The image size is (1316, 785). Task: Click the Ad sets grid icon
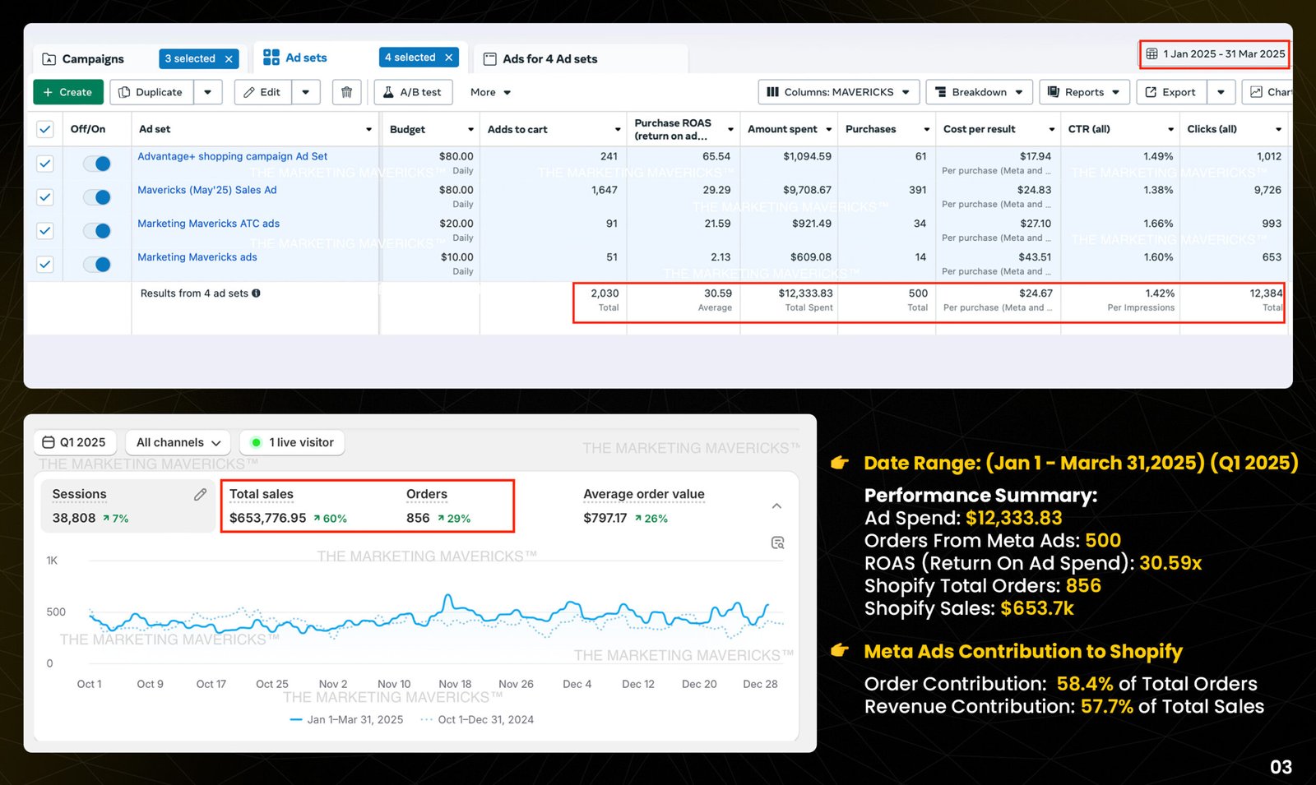271,58
